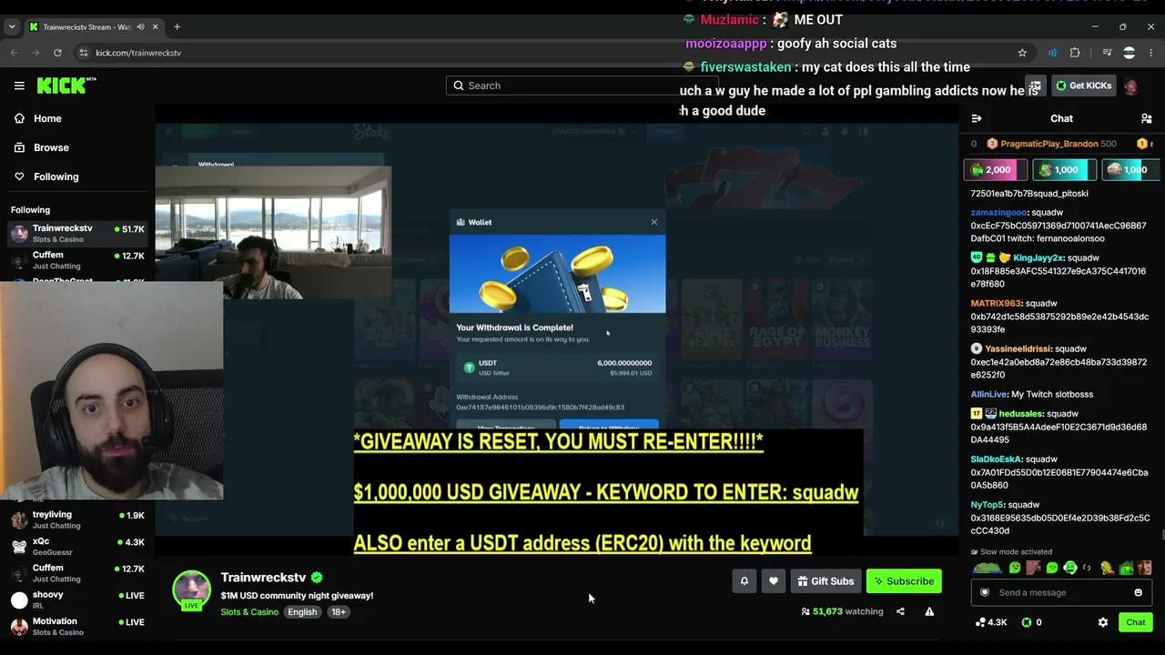
Task: Open the user profile avatar menu
Action: 1130,86
